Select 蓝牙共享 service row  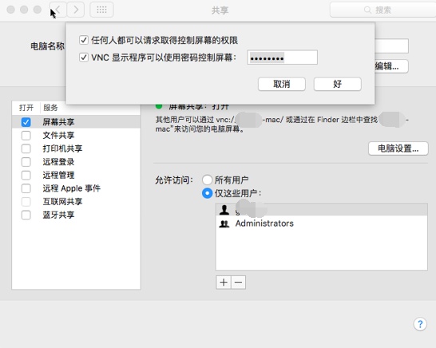click(76, 215)
